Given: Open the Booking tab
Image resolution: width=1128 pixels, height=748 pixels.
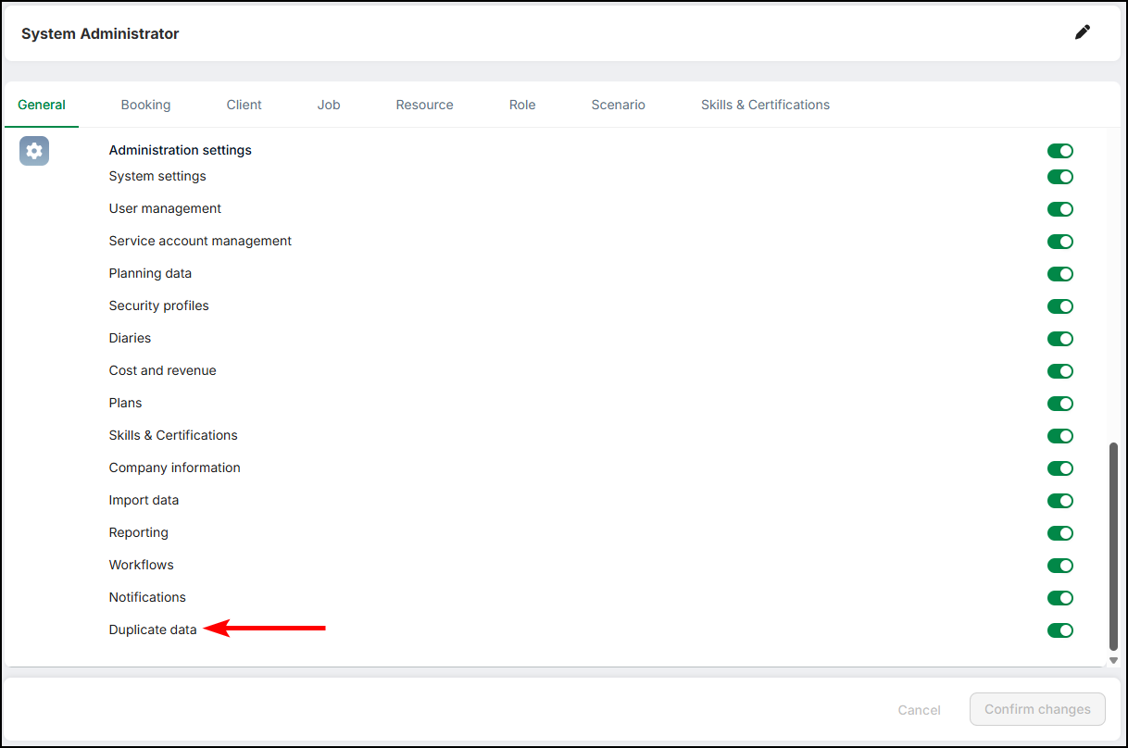Looking at the screenshot, I should coord(145,105).
